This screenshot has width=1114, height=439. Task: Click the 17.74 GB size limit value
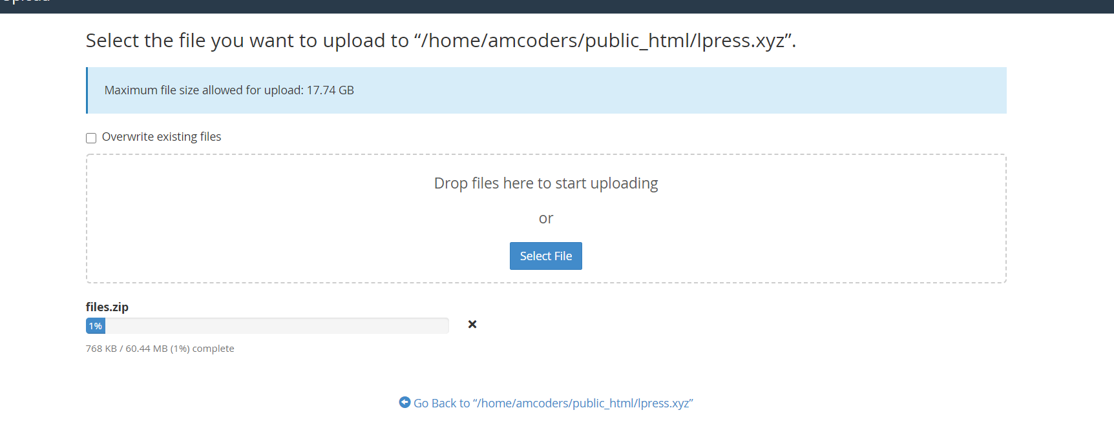(x=330, y=90)
